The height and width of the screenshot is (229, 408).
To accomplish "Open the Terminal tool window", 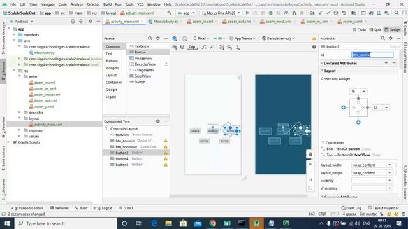I will (x=59, y=208).
